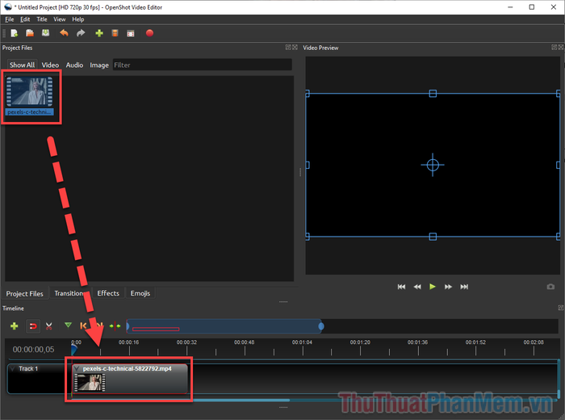
Task: Click the blue playhead marker
Action: 73,349
